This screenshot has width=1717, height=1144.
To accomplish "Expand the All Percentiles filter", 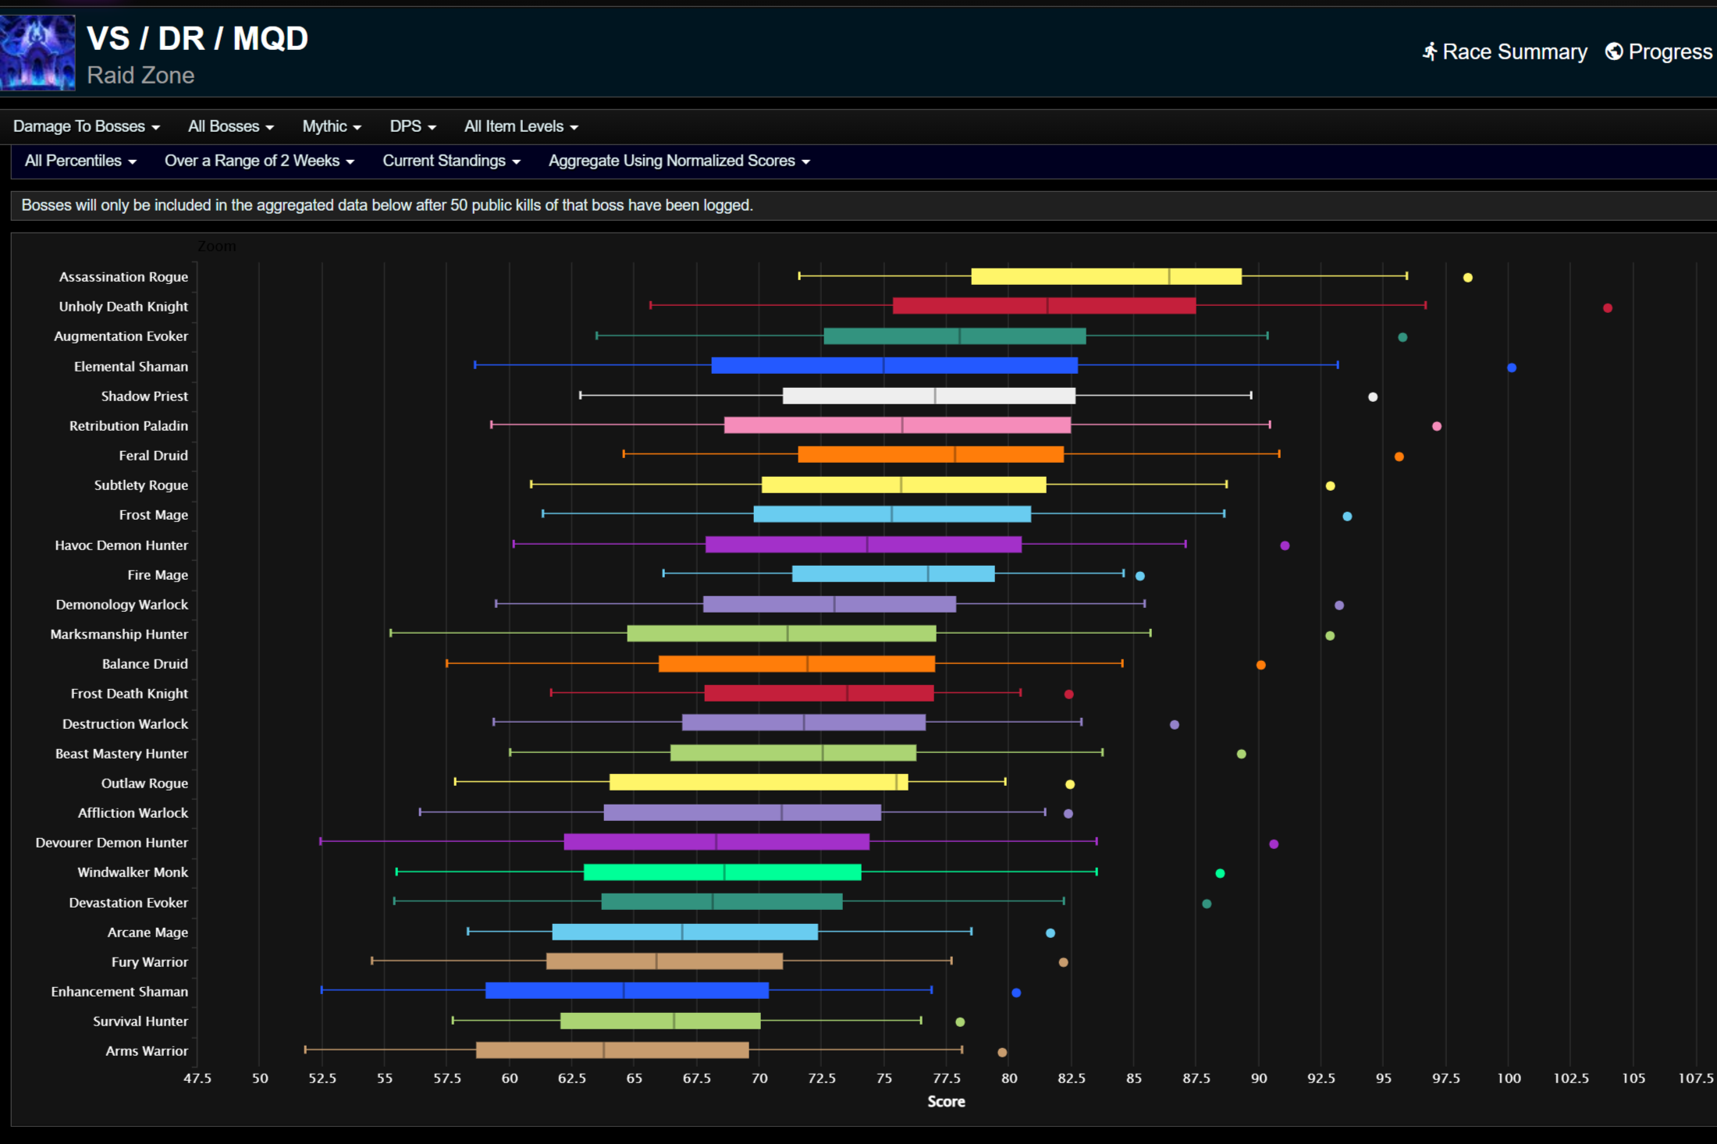I will 80,161.
